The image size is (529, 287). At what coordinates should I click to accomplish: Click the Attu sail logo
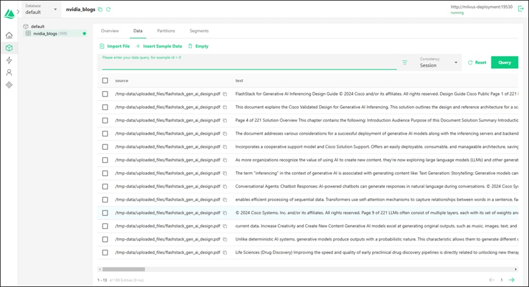(9, 14)
